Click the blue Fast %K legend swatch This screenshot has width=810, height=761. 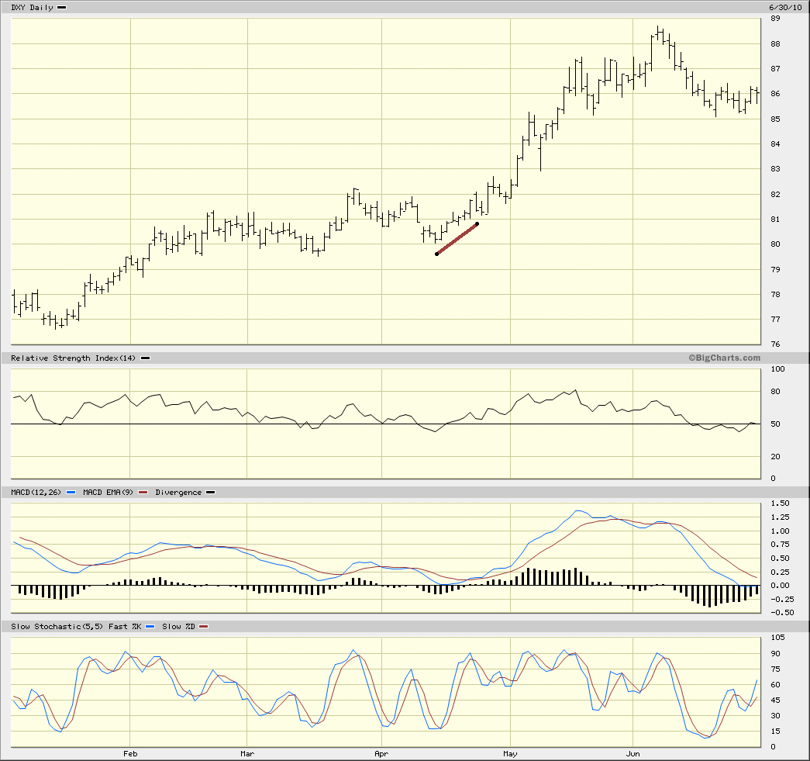coord(149,627)
